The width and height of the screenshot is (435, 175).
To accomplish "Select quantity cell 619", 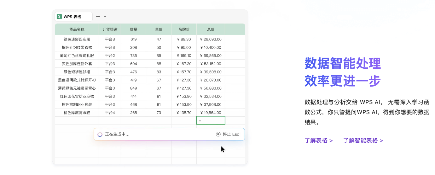I will (x=134, y=39).
